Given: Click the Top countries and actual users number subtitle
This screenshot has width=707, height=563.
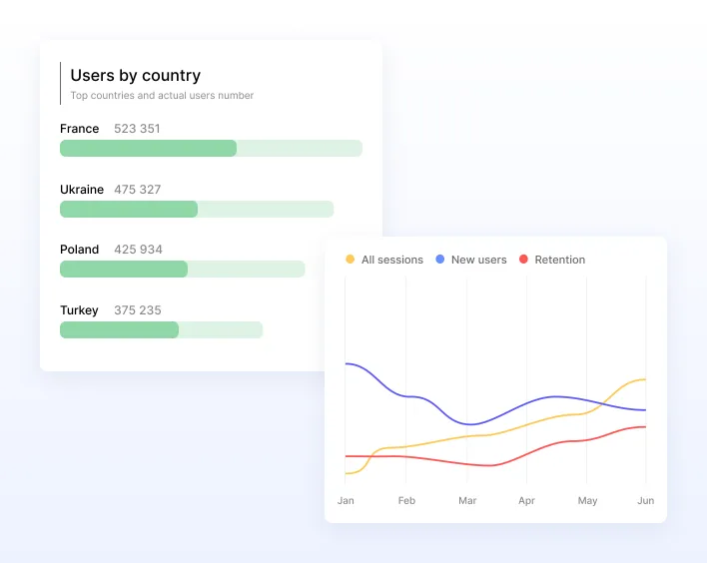Looking at the screenshot, I should (x=162, y=96).
